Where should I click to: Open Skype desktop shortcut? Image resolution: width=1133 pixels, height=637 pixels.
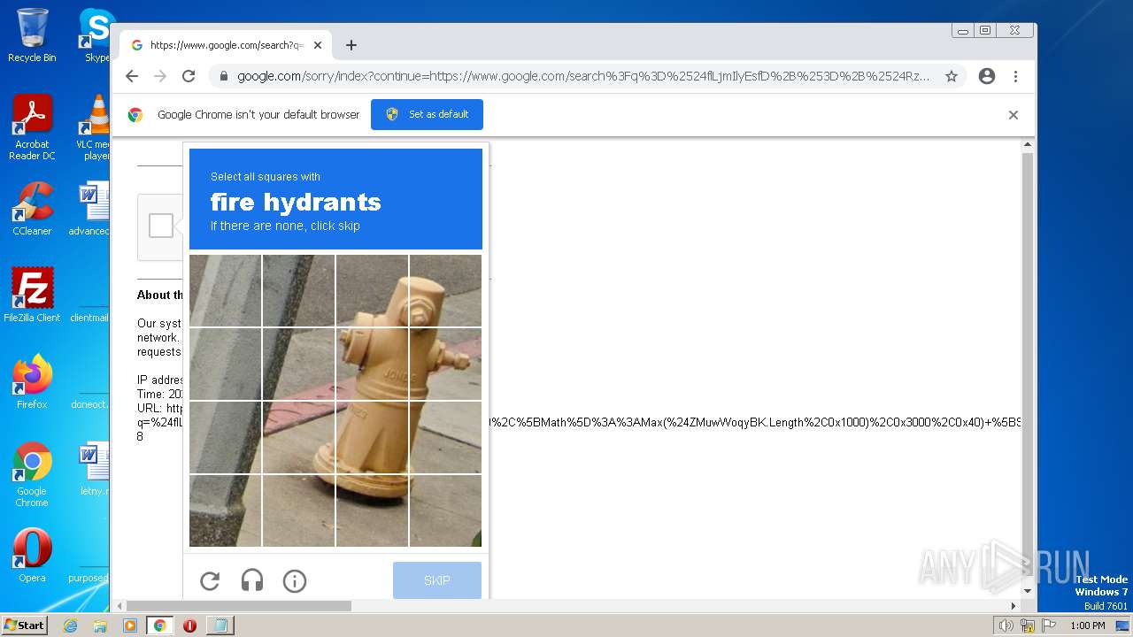click(x=96, y=35)
